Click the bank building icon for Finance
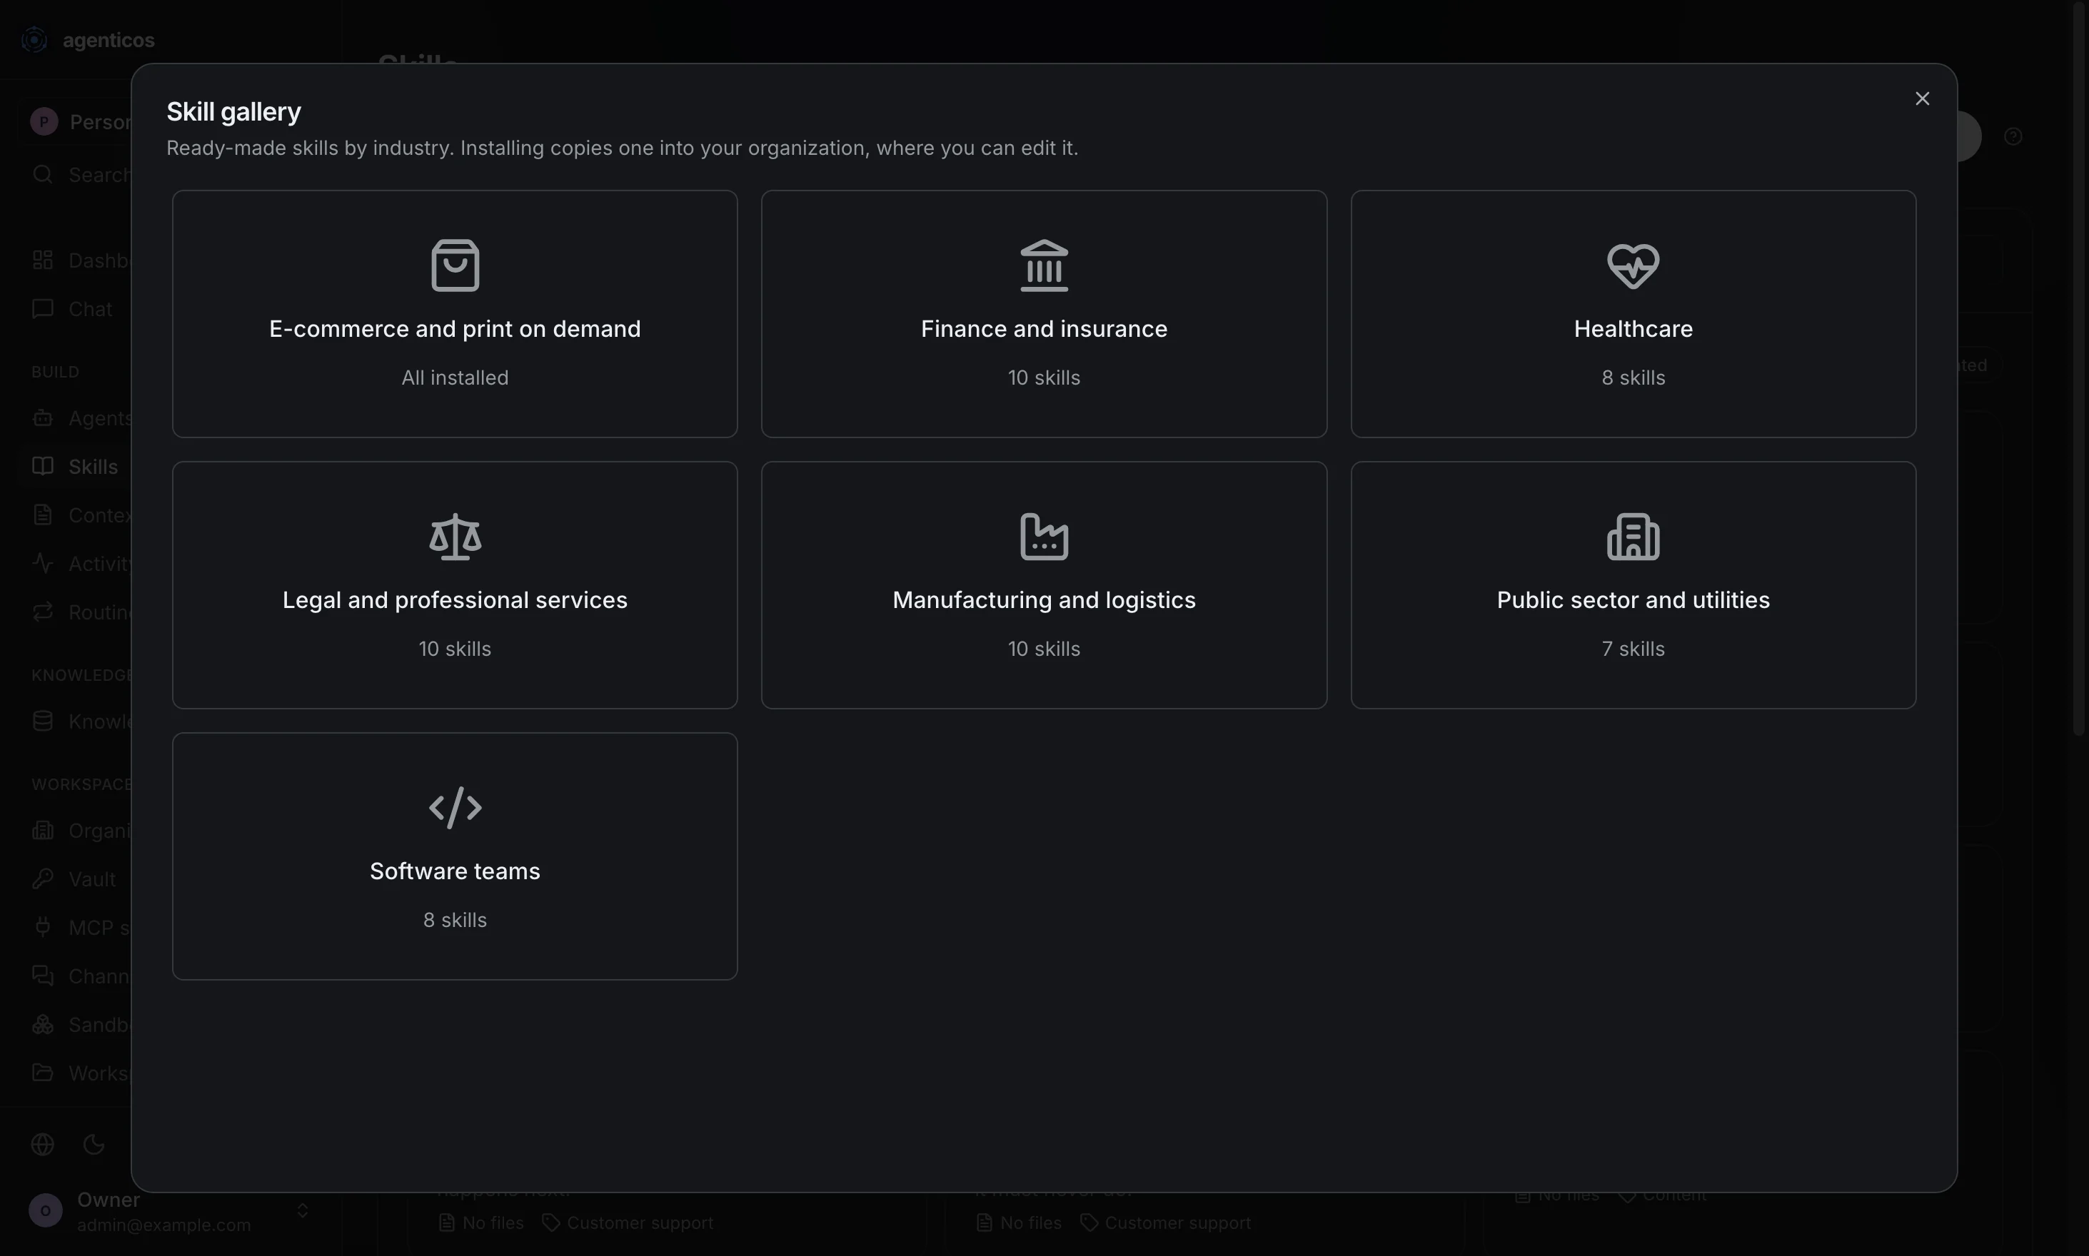This screenshot has height=1256, width=2089. (1044, 265)
